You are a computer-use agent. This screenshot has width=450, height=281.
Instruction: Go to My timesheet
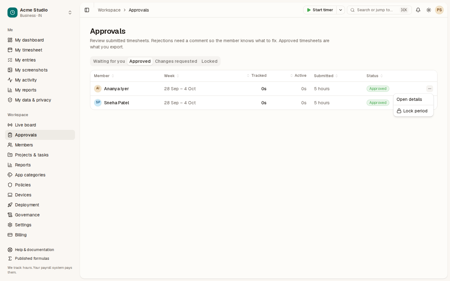point(40,50)
